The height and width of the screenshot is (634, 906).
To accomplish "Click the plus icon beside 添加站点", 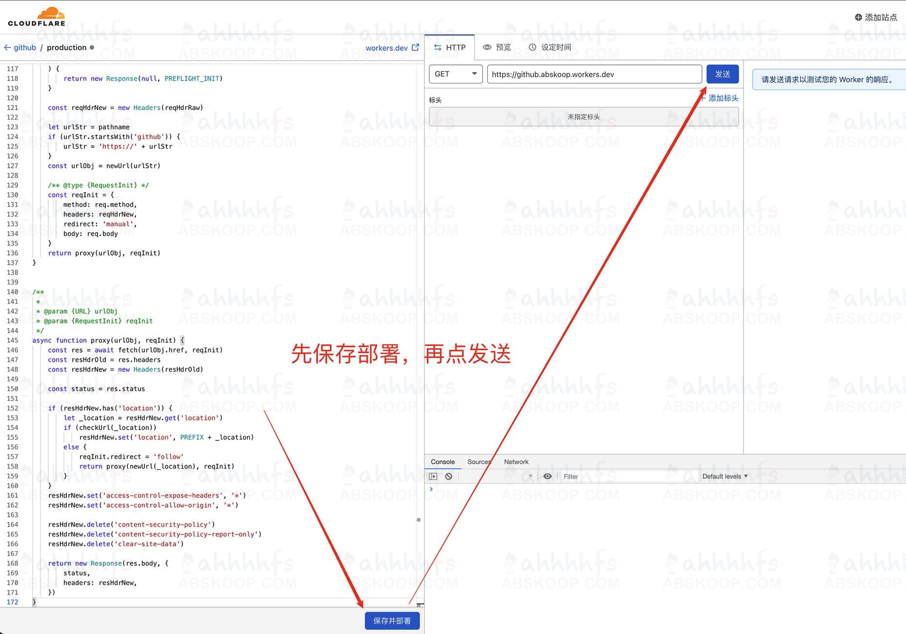I will click(x=858, y=17).
